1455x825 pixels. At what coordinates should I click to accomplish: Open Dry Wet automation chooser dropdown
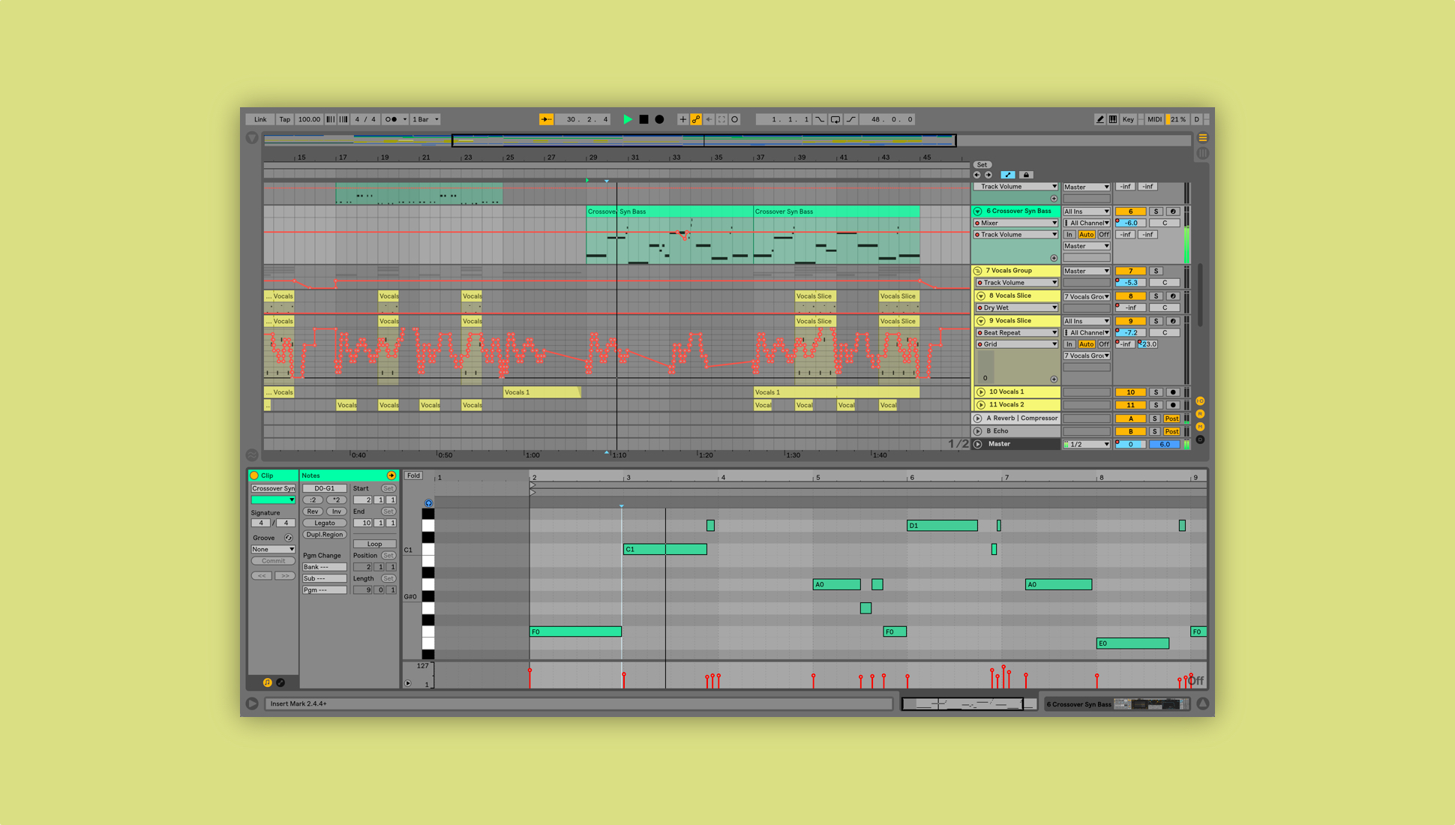(1016, 307)
